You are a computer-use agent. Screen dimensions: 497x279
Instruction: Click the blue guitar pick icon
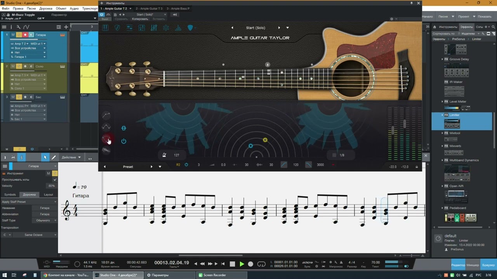(190, 28)
